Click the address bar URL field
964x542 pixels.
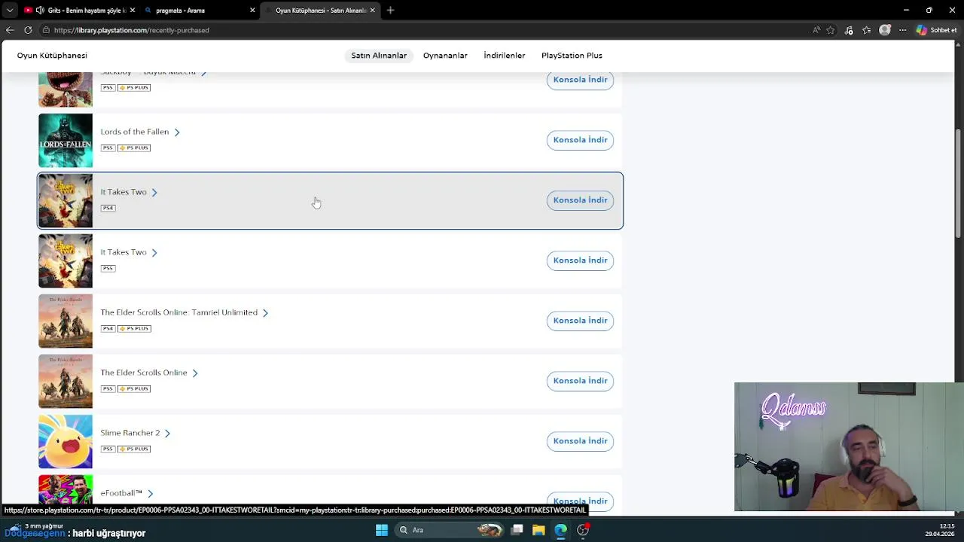pos(429,30)
